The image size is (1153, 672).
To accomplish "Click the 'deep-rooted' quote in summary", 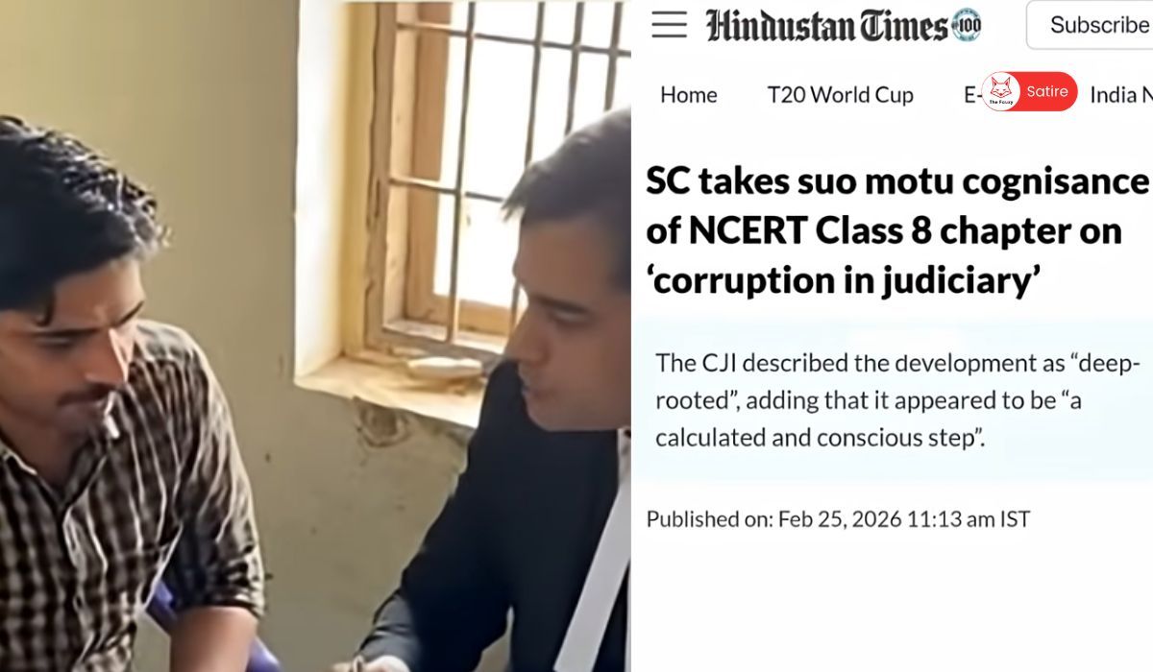I will pyautogui.click(x=897, y=382).
